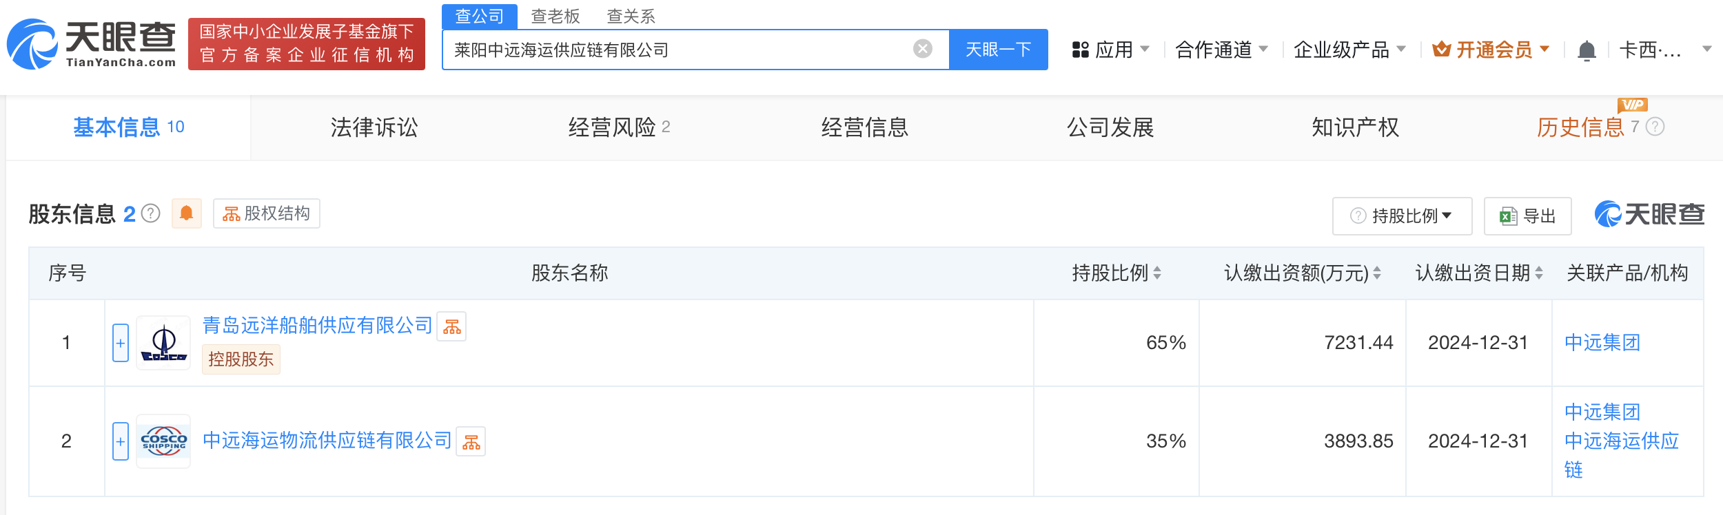Click help icon next to 历史信息
Image resolution: width=1723 pixels, height=515 pixels.
click(1655, 127)
